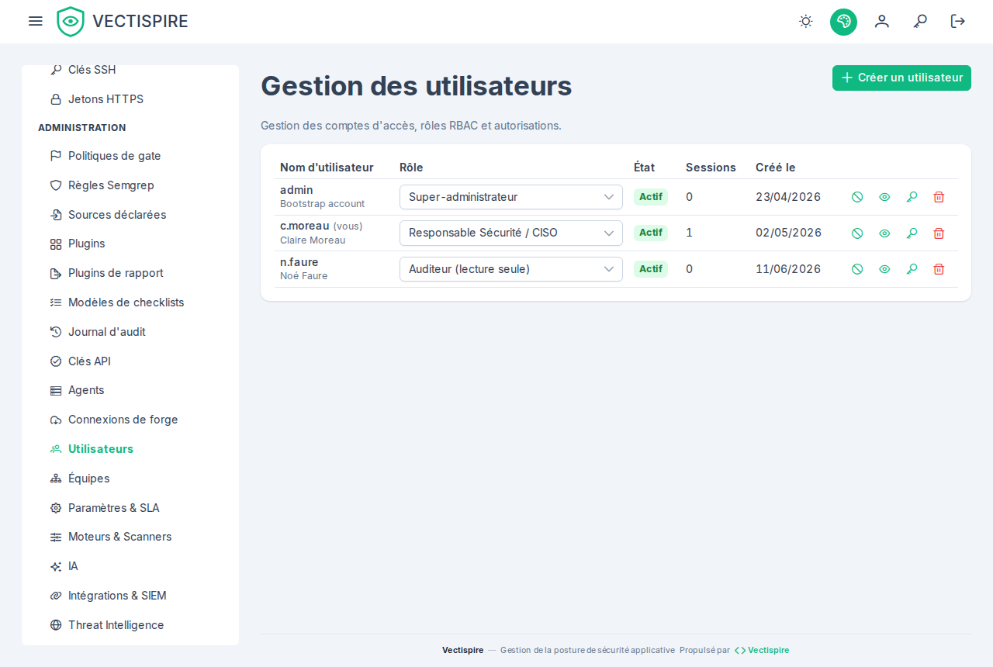View details of admin via eye icon
This screenshot has height=667, width=993.
tap(884, 197)
